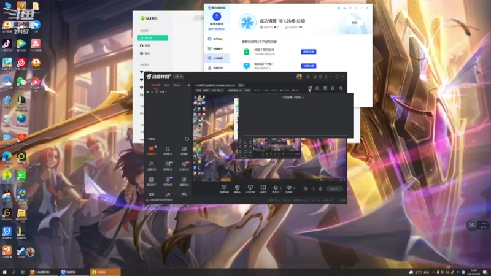The image size is (491, 276).
Task: Add a new scene with the plus icon
Action: (188, 85)
